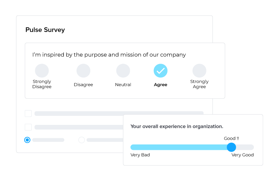Viewport: 272px width, 181px height.
Task: Click the Strongly Agree label text
Action: [199, 84]
